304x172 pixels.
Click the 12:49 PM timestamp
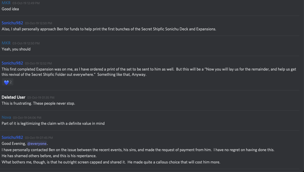[26, 3]
